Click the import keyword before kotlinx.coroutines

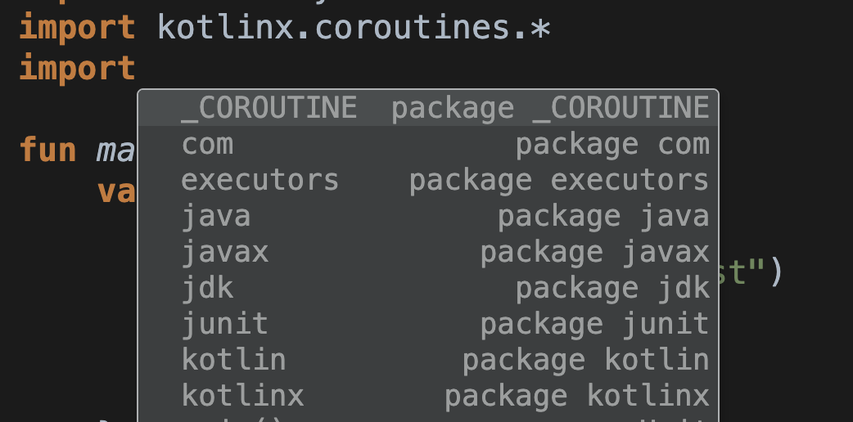[77, 29]
